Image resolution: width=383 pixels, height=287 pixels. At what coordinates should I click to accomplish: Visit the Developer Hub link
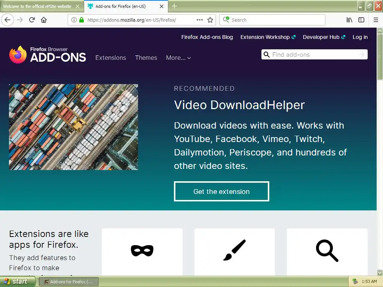(x=324, y=37)
